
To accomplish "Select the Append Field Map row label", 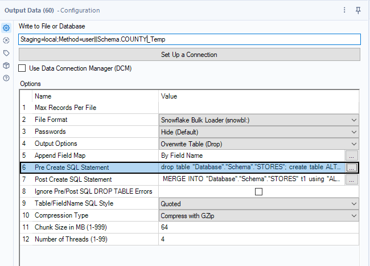I will pyautogui.click(x=60, y=155).
